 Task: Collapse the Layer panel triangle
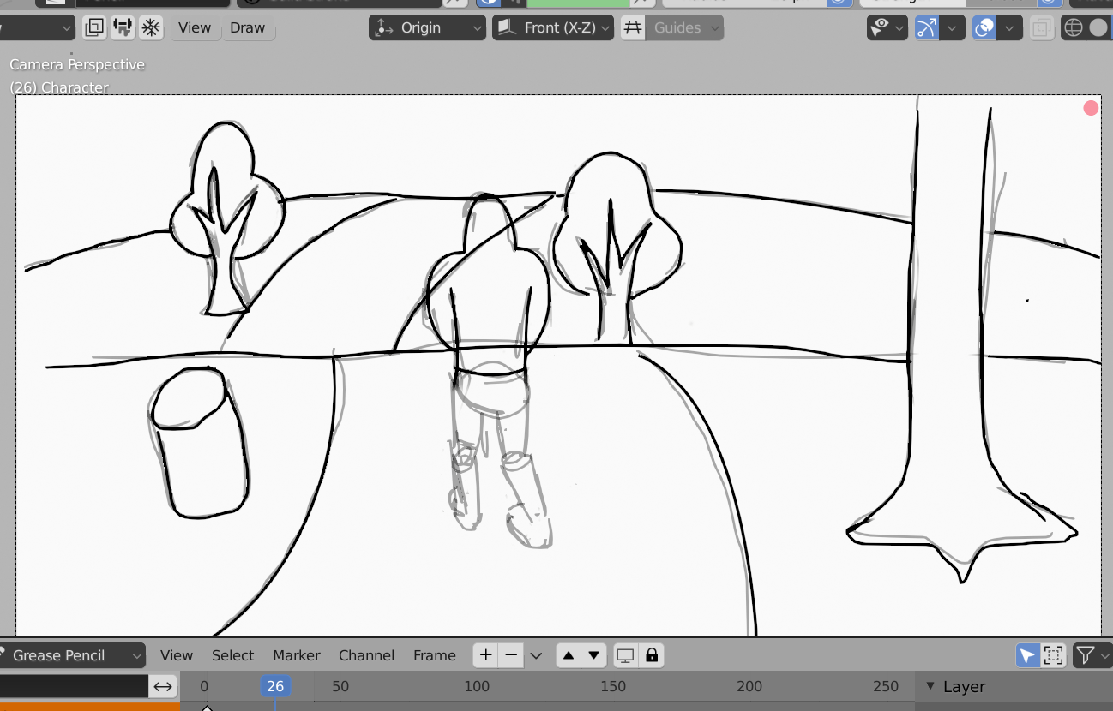(x=930, y=686)
